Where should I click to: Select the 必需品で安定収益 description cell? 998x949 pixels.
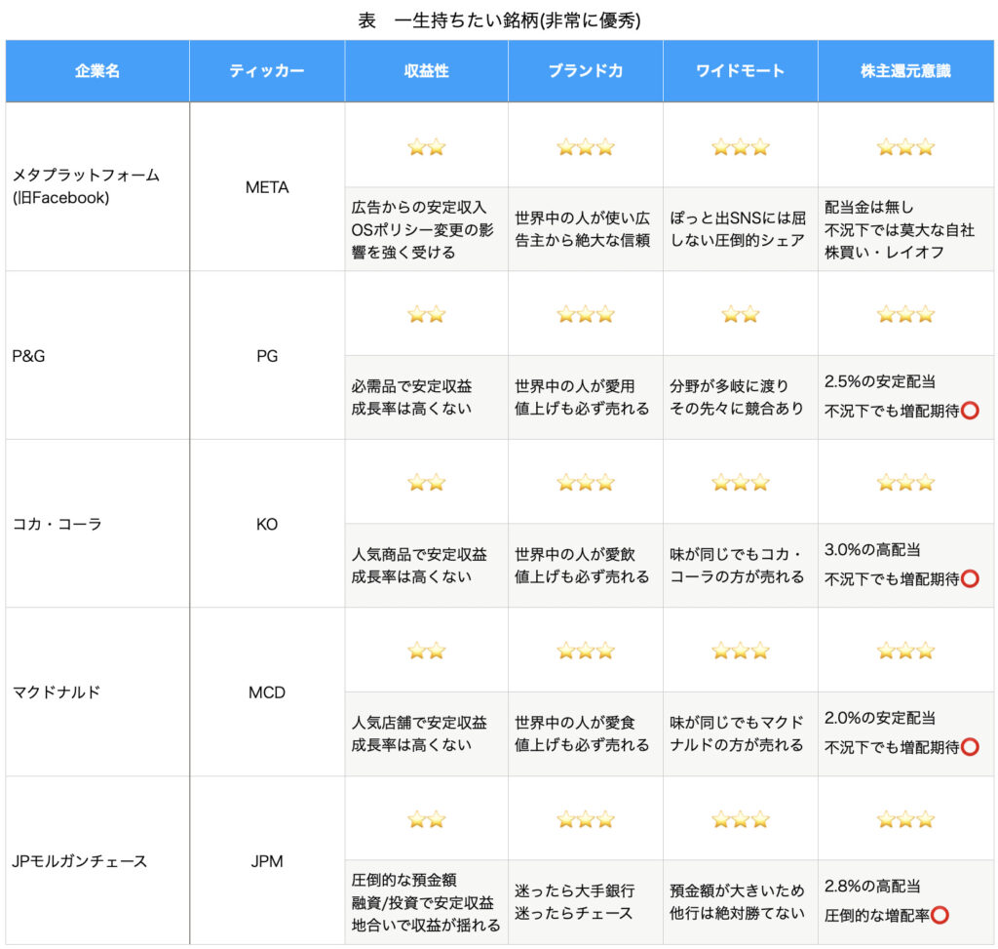click(427, 397)
